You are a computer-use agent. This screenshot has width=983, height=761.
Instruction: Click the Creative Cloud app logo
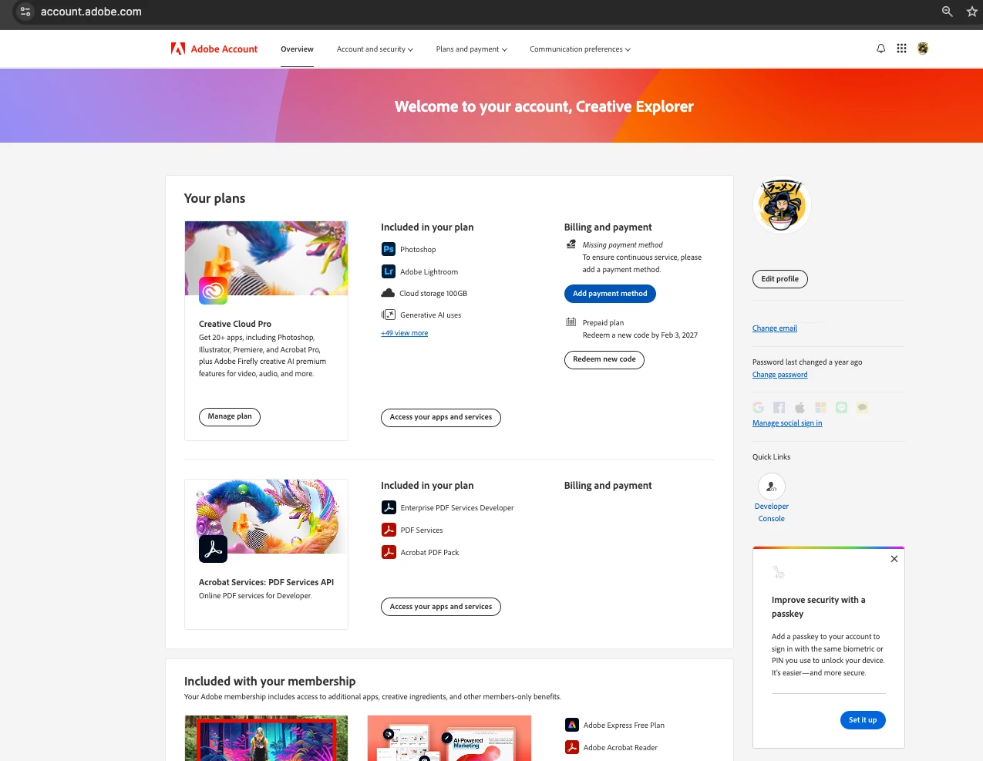click(x=213, y=291)
